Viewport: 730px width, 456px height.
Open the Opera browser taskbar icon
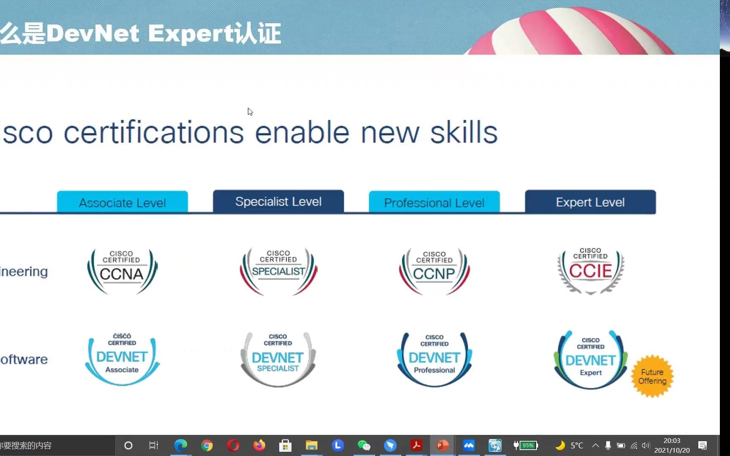tap(233, 445)
